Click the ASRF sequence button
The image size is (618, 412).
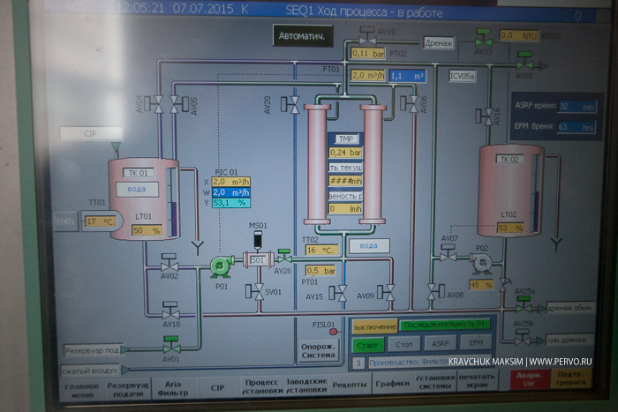pyautogui.click(x=439, y=343)
